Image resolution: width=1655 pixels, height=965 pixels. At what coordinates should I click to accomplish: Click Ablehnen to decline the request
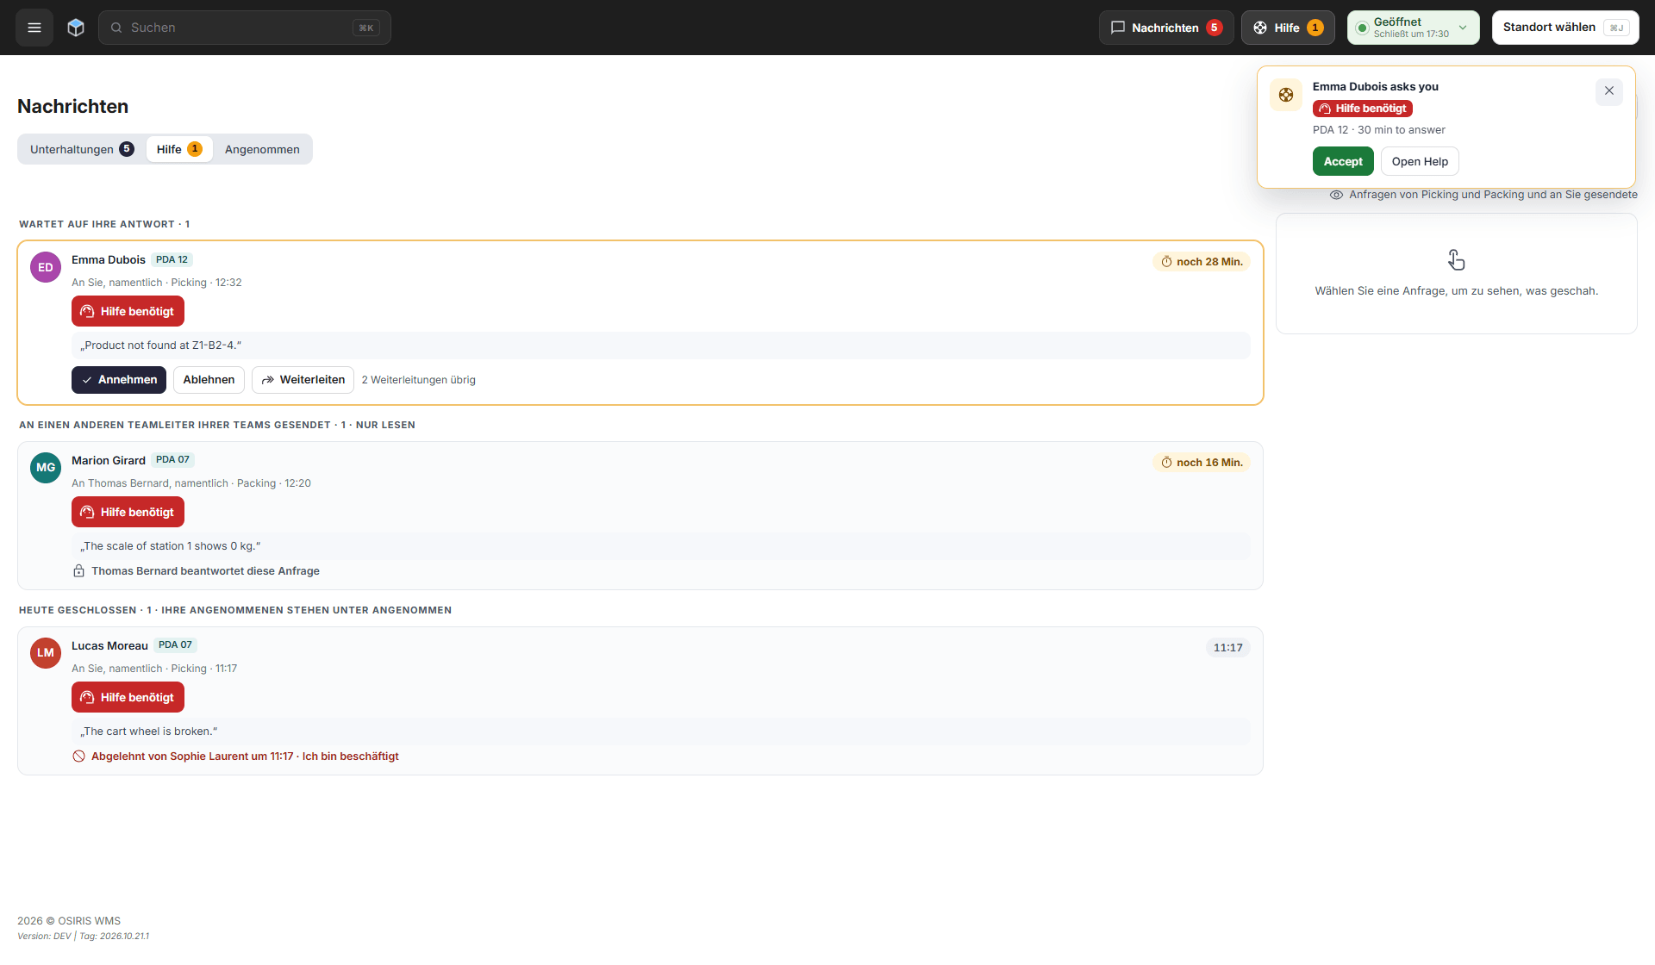pos(209,380)
